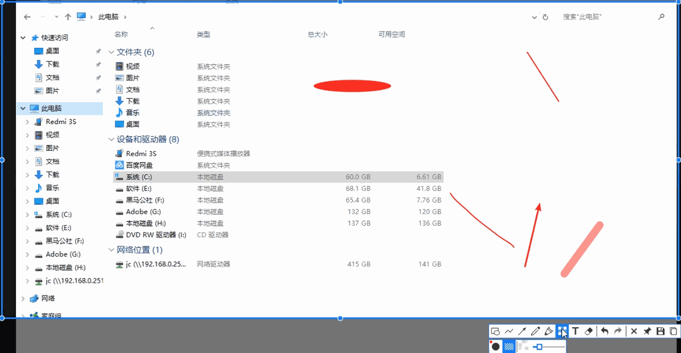Image resolution: width=681 pixels, height=353 pixels.
Task: Select 网络 in the sidebar
Action: coord(48,298)
